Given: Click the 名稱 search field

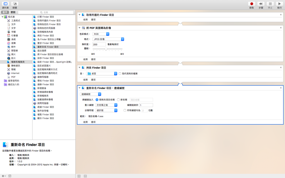Looking at the screenshot, I should click(46, 12).
